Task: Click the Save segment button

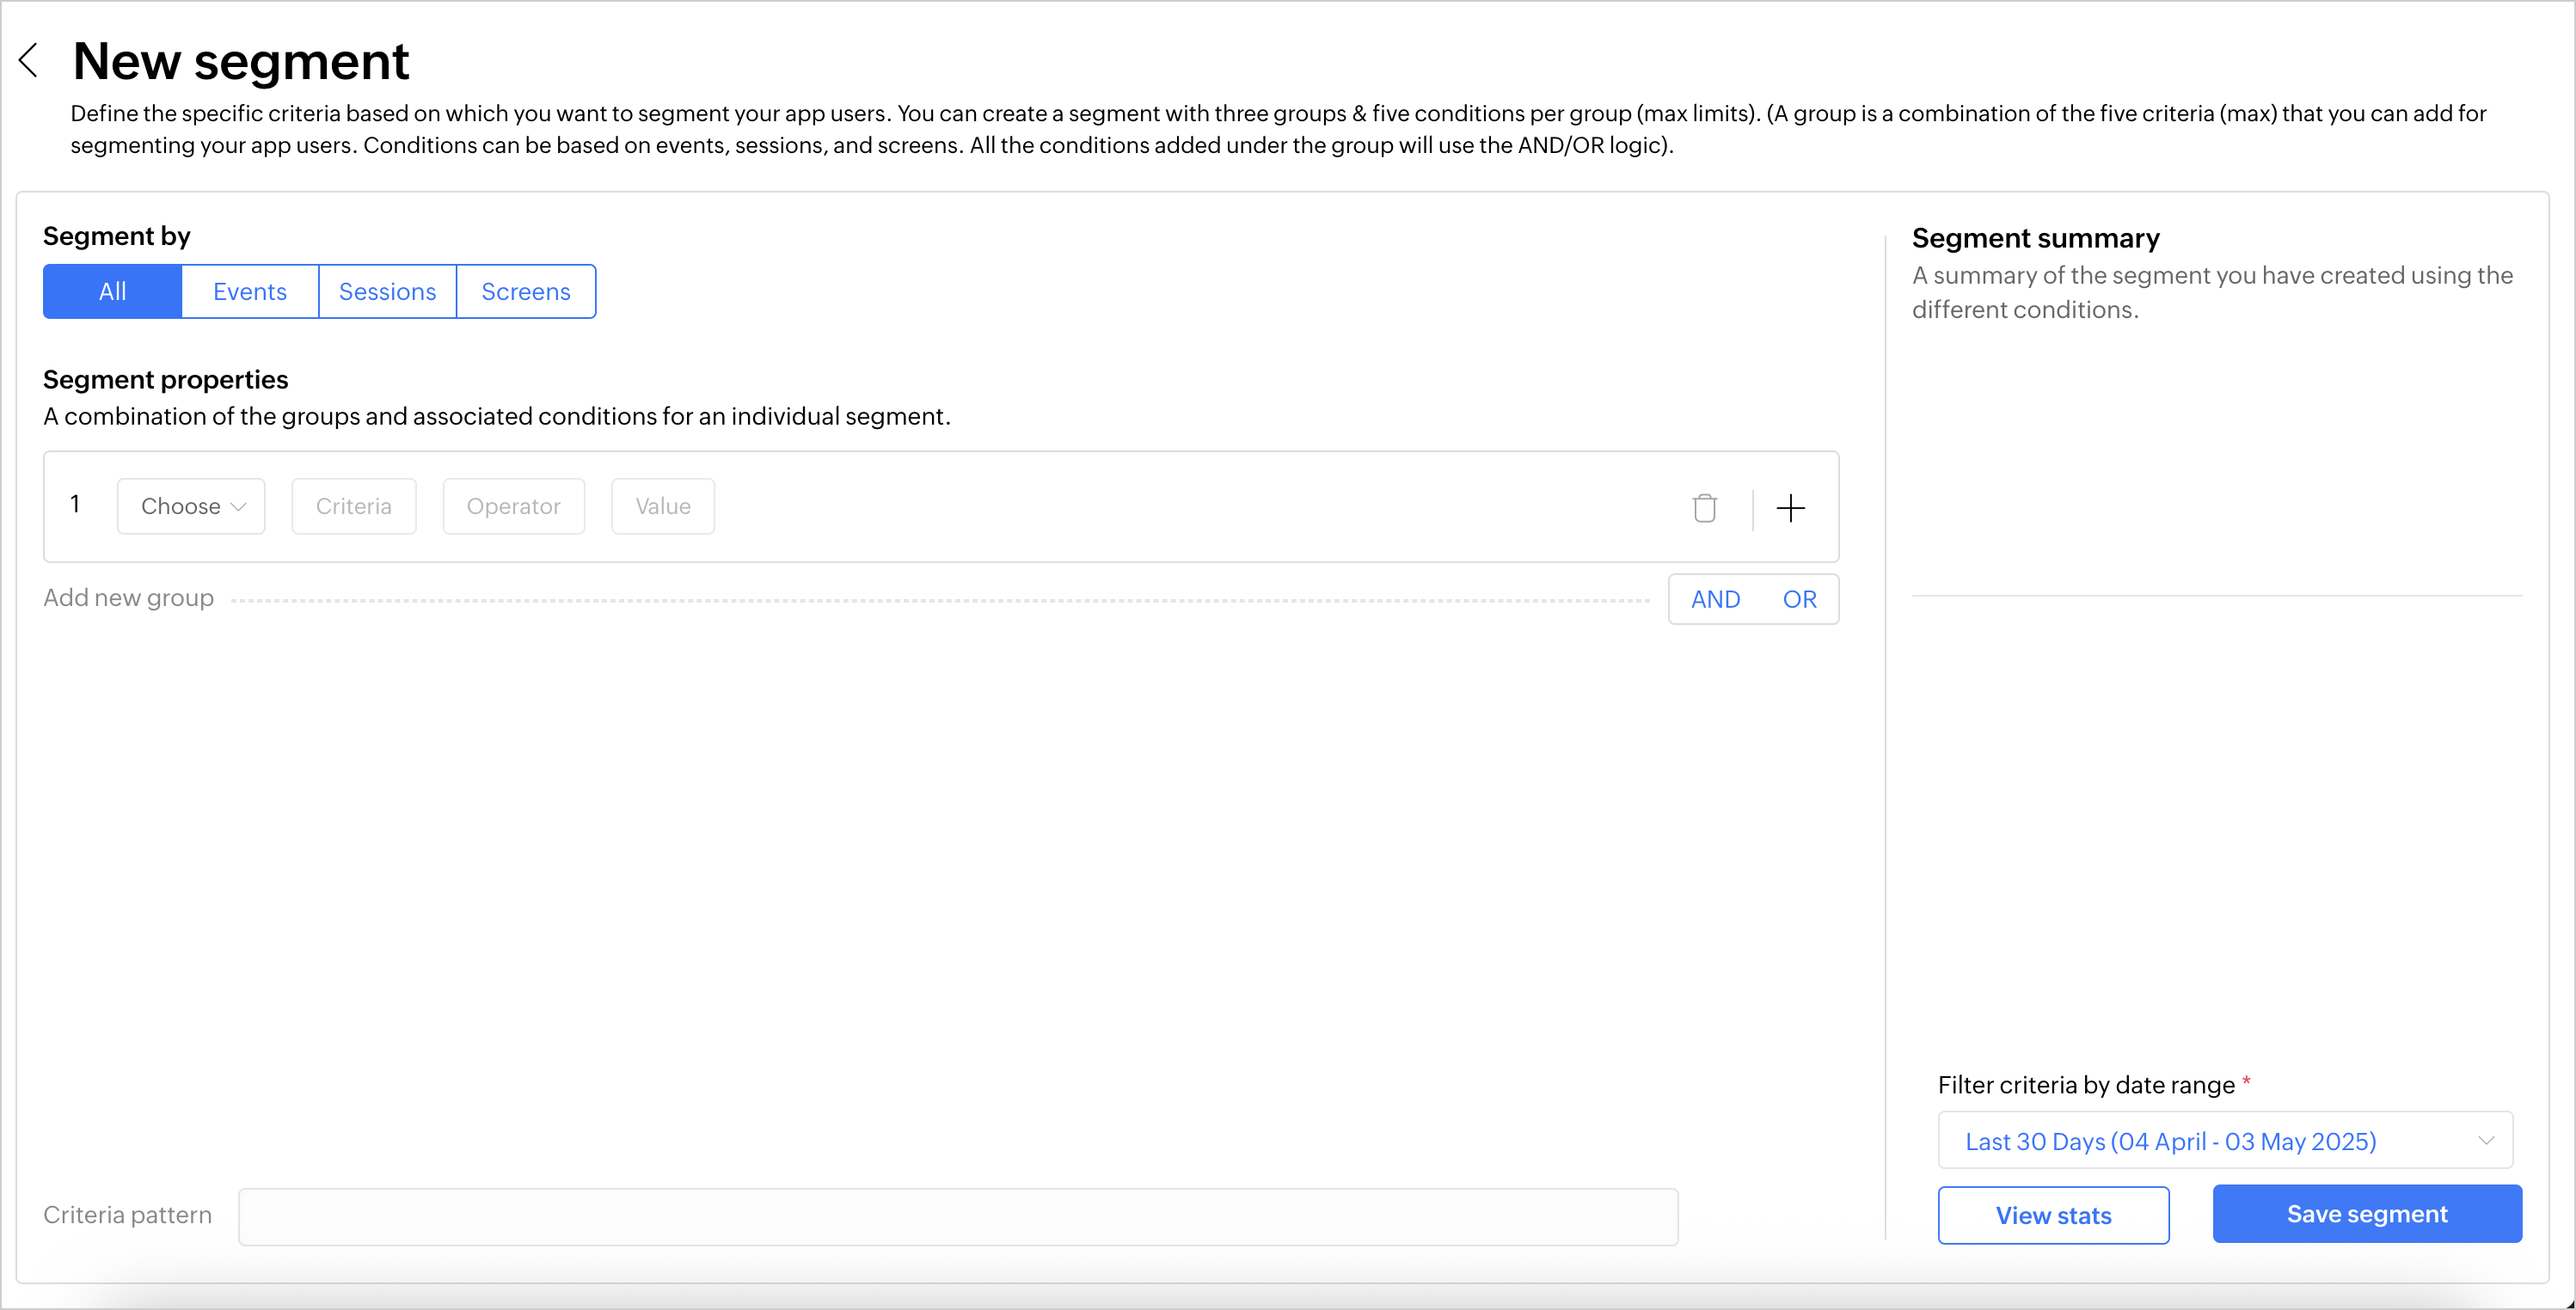Action: pyautogui.click(x=2366, y=1213)
